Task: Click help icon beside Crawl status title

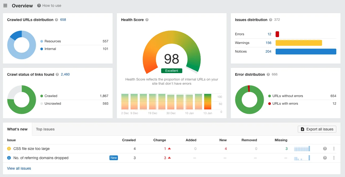Action: (57, 74)
